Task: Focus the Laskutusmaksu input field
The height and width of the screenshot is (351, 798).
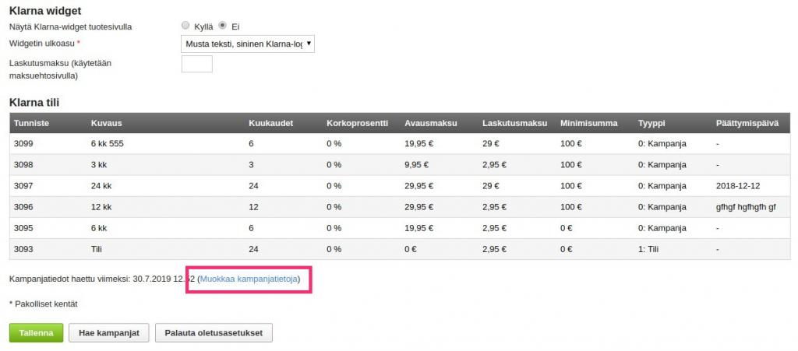Action: pos(197,64)
